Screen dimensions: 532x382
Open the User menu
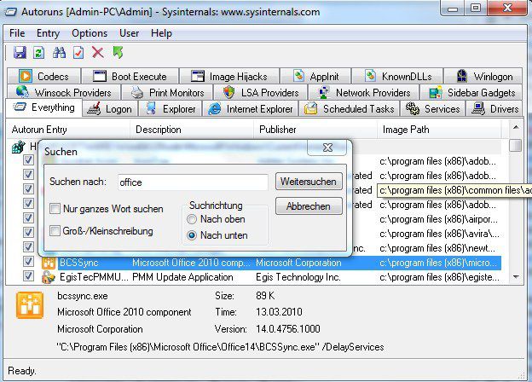129,33
